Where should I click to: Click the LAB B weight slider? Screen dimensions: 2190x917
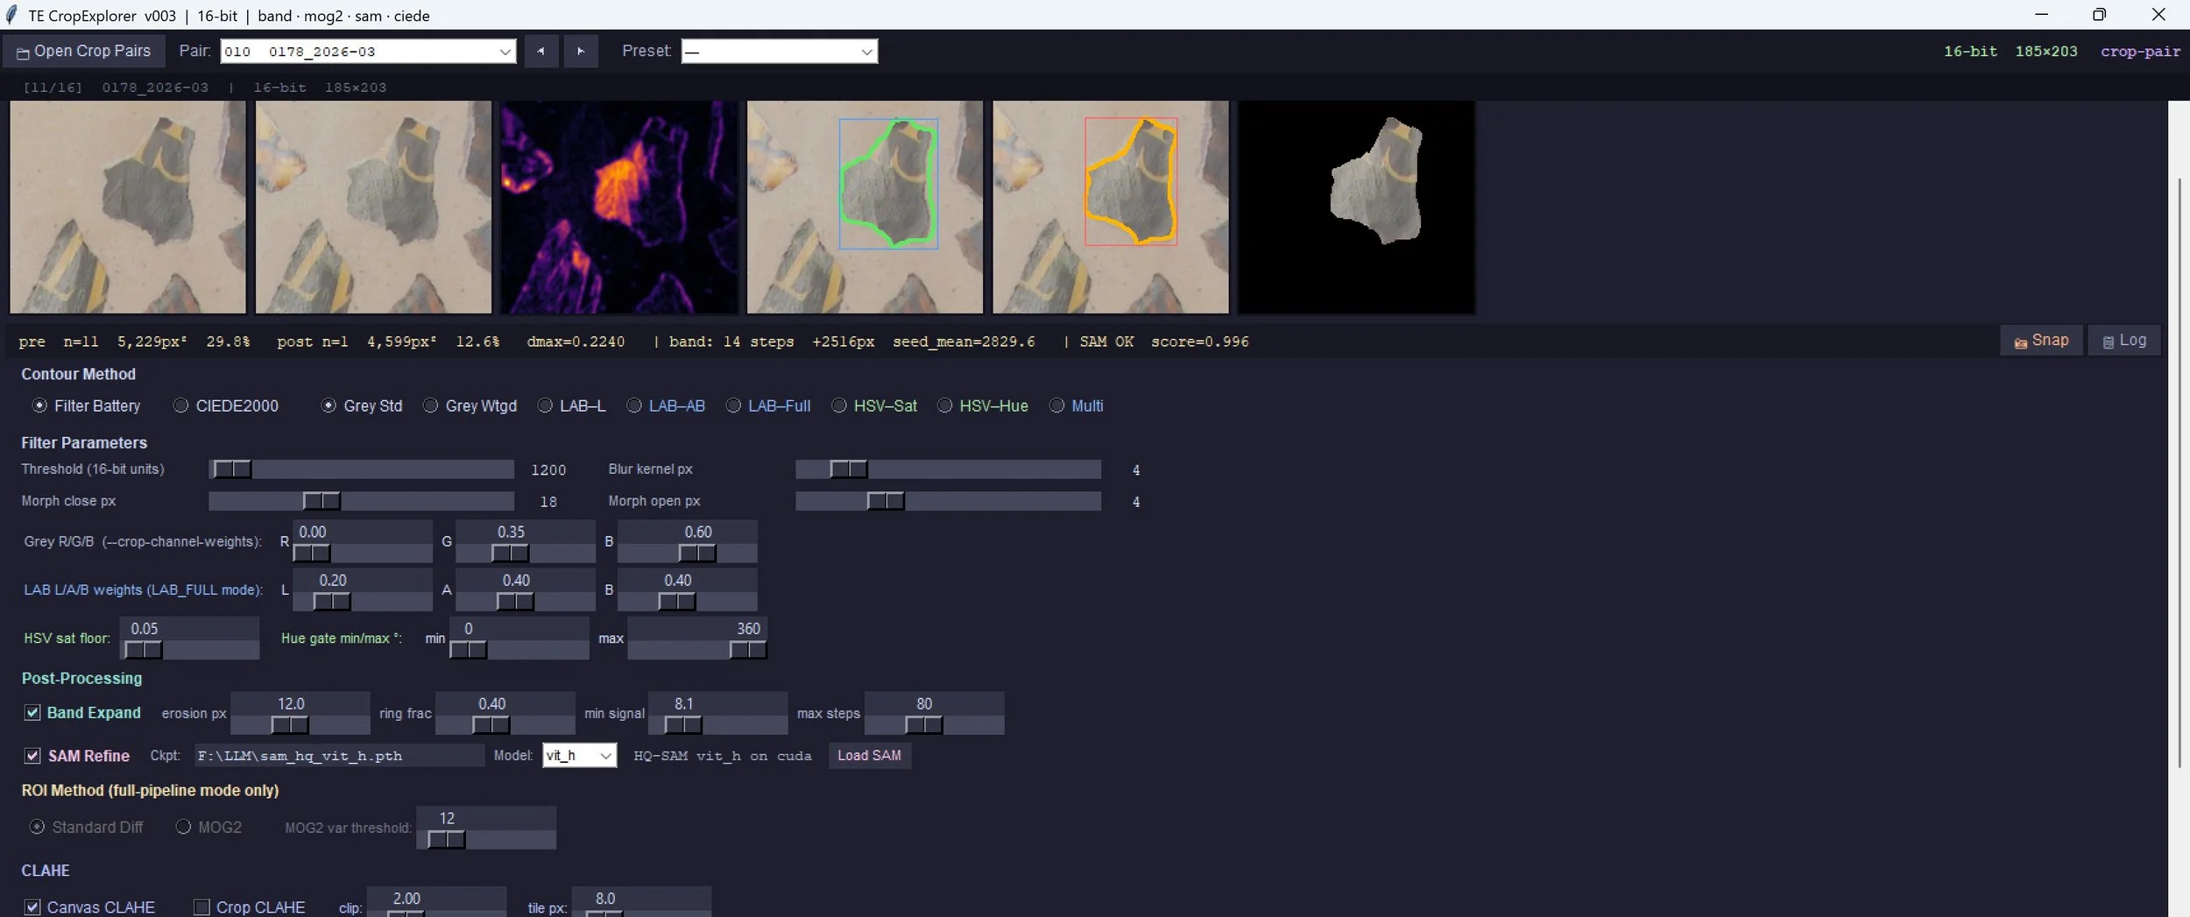tap(687, 602)
